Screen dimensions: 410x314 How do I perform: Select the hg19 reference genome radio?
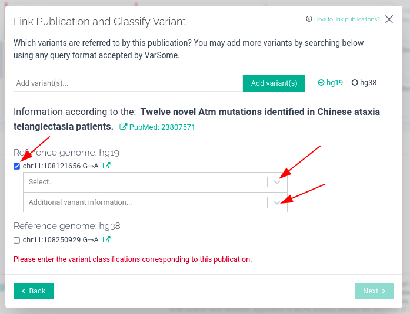click(321, 83)
